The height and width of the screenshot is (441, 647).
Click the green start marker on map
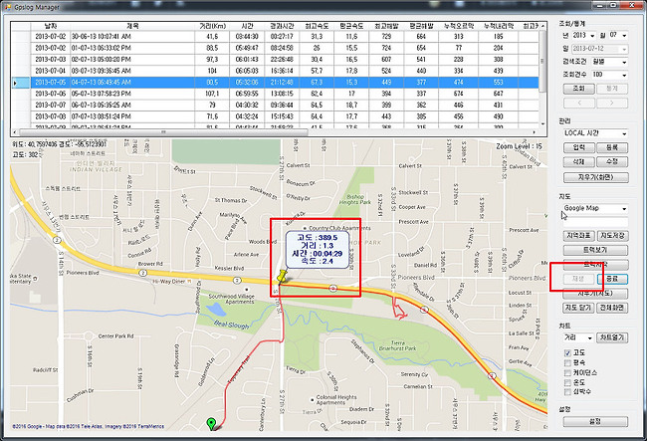210,425
